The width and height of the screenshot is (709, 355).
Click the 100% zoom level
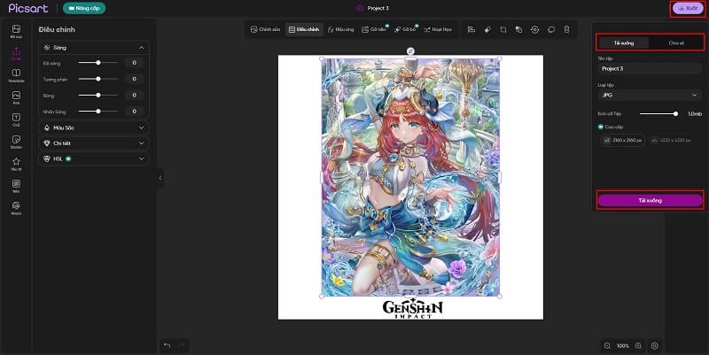623,346
